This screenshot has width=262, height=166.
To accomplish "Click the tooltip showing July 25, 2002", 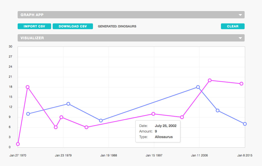I will 158,131.
